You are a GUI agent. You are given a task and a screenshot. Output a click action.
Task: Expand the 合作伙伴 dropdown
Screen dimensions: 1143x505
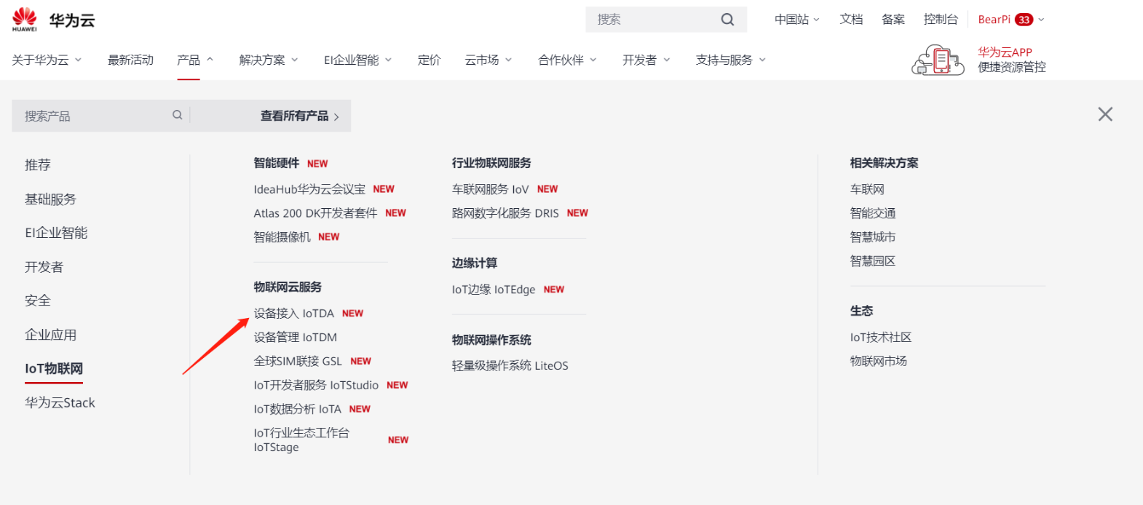pos(567,60)
